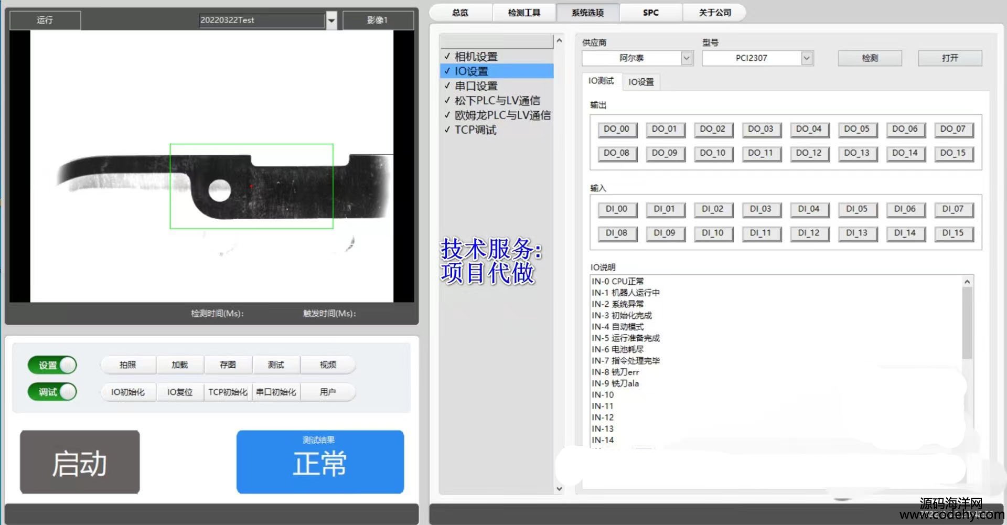Click the 启动 start button

click(x=80, y=462)
